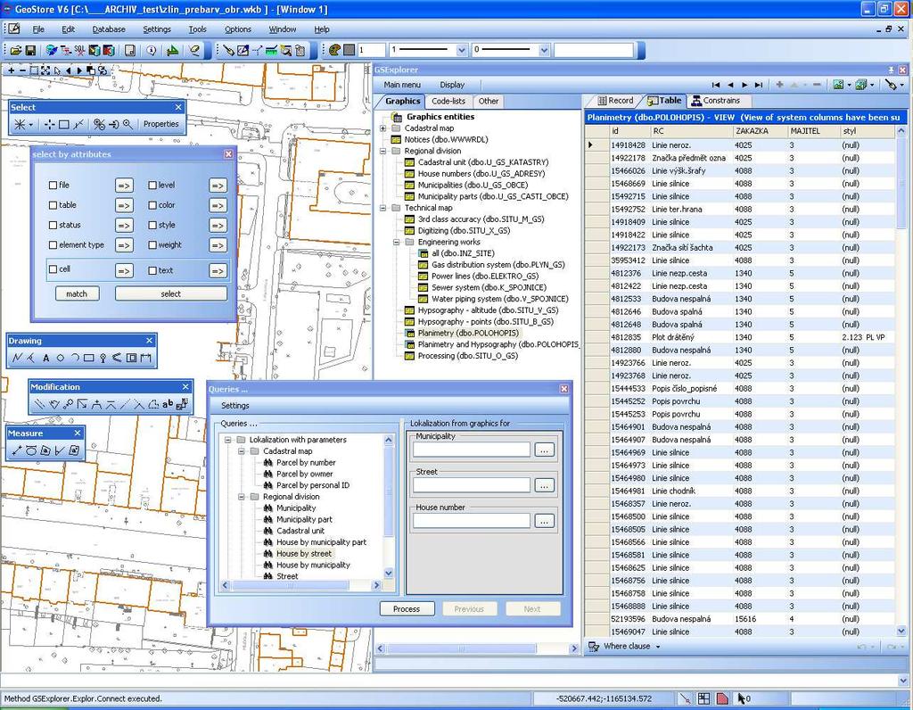This screenshot has height=710, width=913.
Task: Click the eraser icon in main toolbar
Action: click(194, 51)
